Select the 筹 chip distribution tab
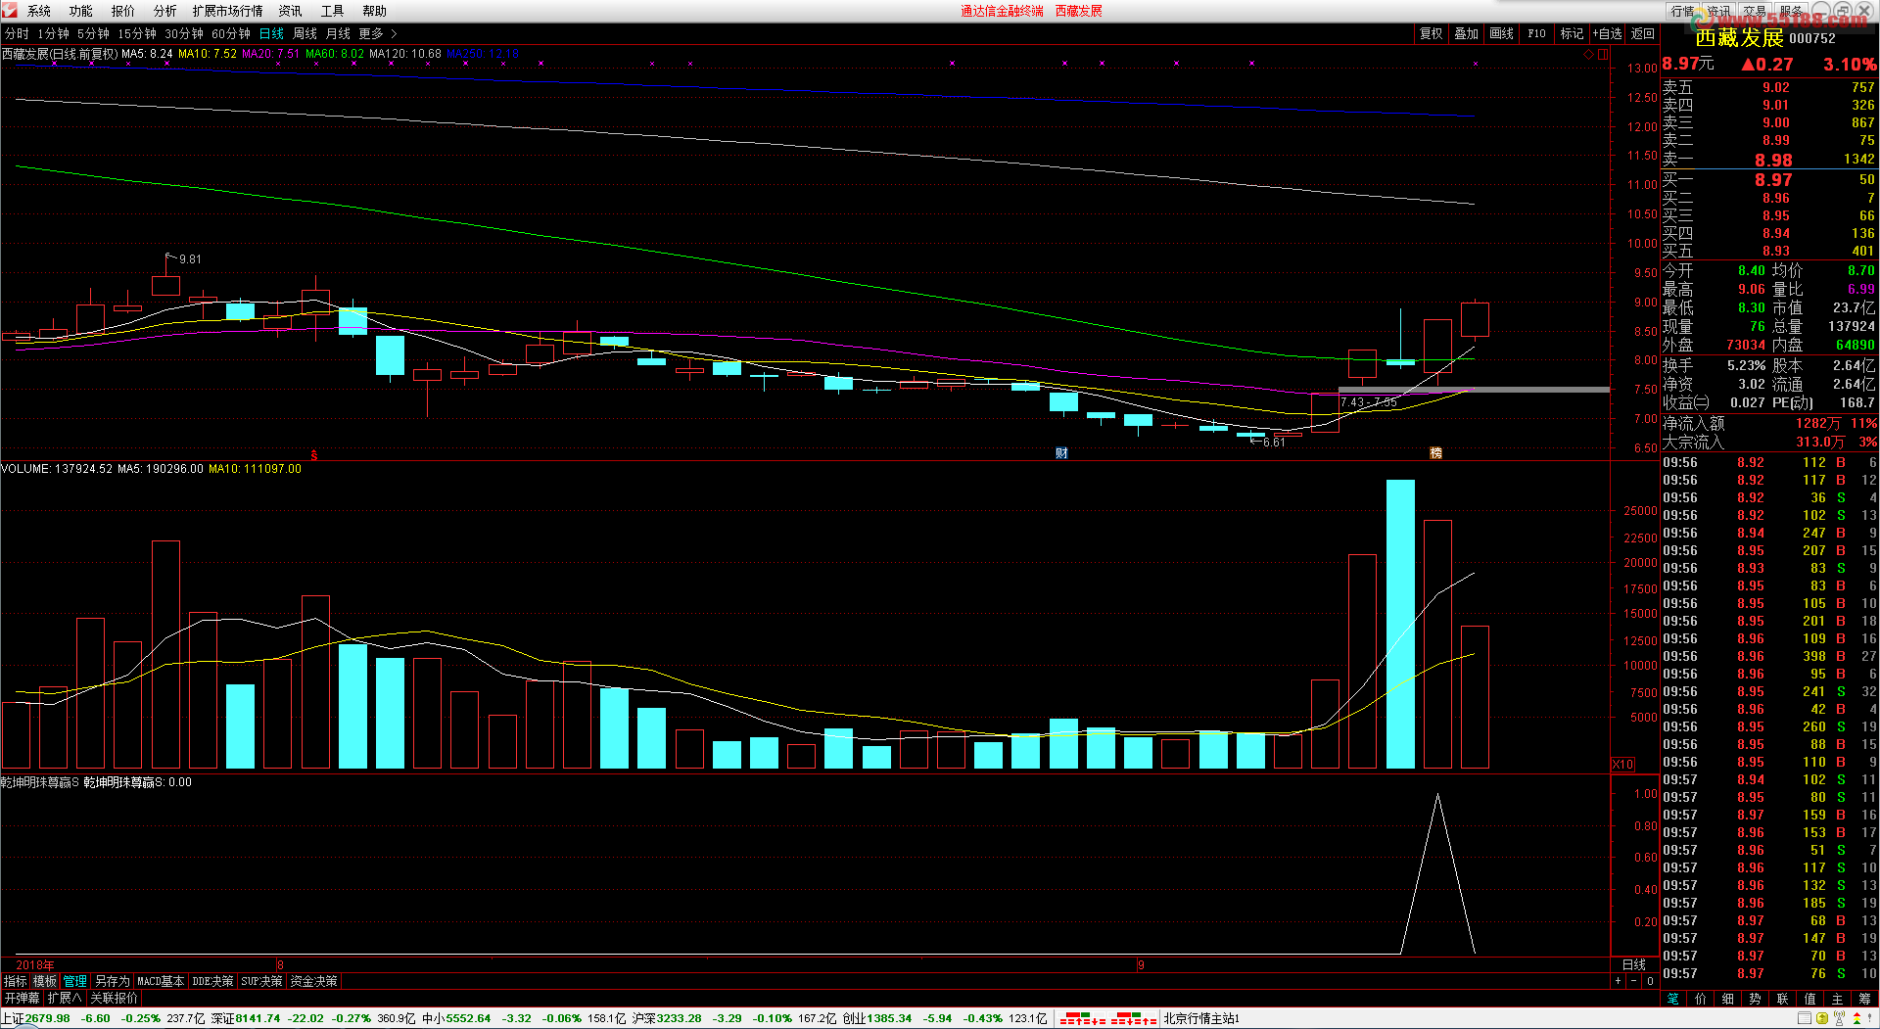The width and height of the screenshot is (1880, 1029). point(1864,999)
